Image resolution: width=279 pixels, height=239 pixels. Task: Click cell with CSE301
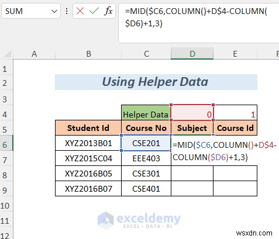tap(146, 174)
